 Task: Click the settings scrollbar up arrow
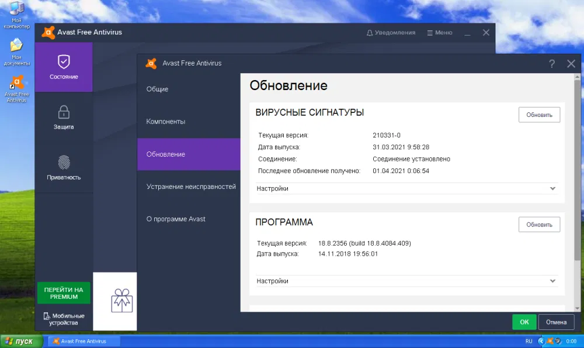point(578,77)
